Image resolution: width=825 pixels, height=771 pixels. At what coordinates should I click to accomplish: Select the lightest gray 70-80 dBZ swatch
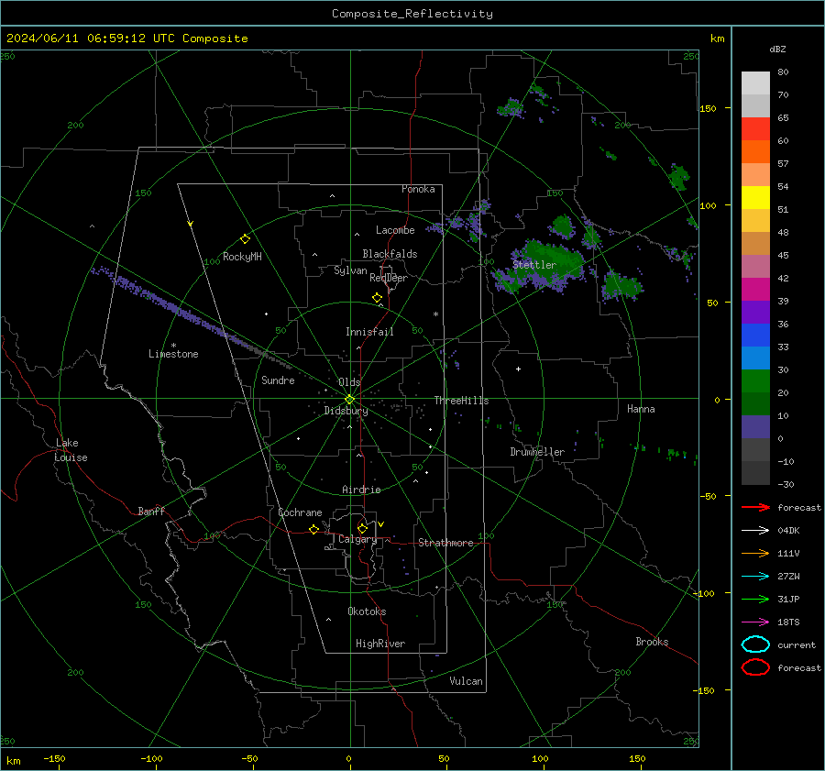pyautogui.click(x=755, y=83)
